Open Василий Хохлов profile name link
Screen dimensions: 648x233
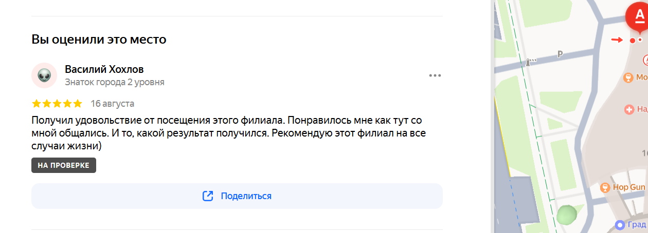pos(104,69)
